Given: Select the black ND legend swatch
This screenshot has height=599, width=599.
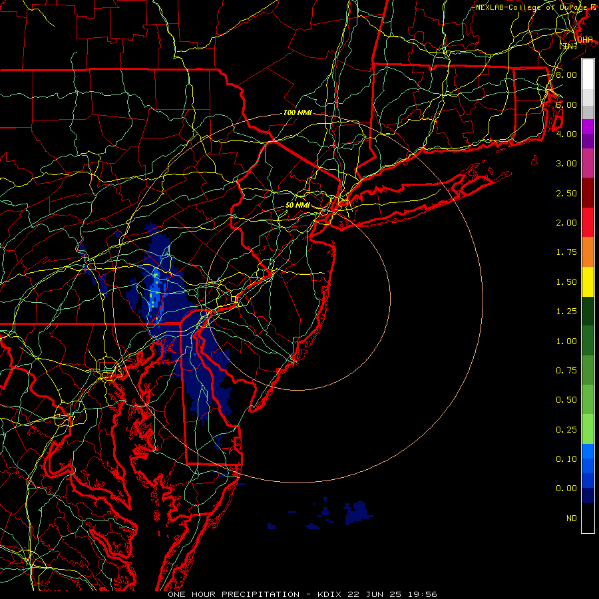Looking at the screenshot, I should pyautogui.click(x=588, y=518).
